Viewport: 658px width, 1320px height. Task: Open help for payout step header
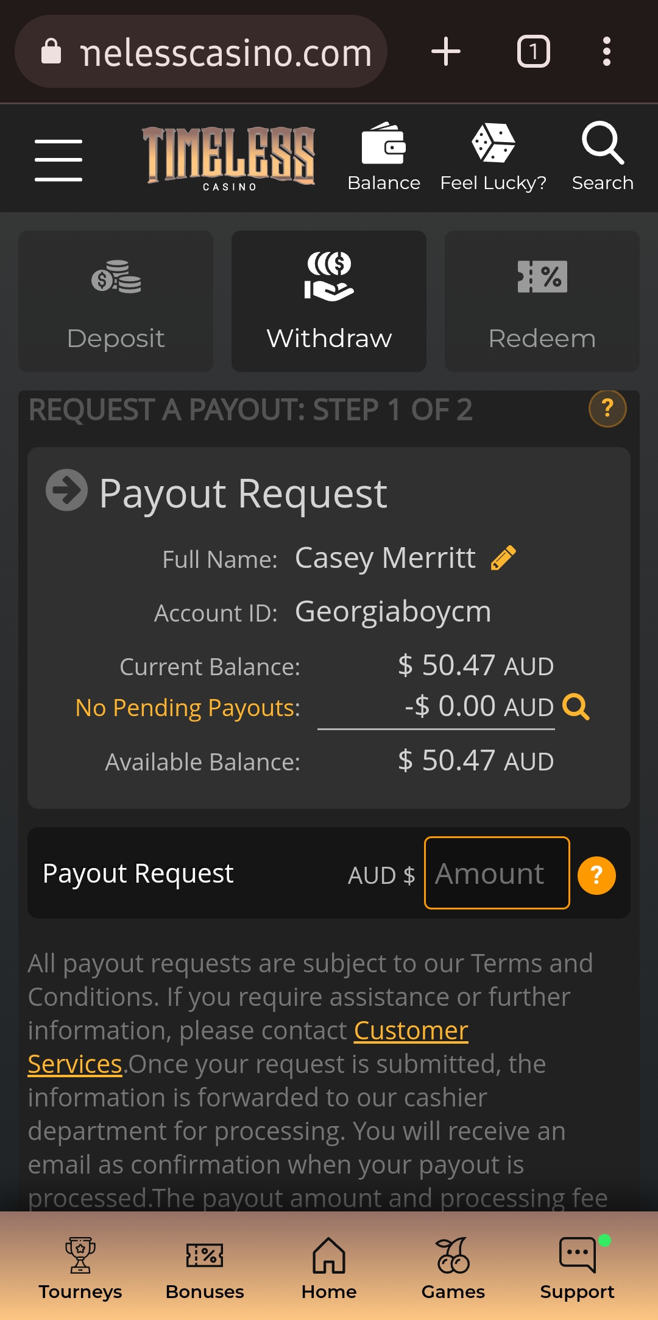point(607,408)
